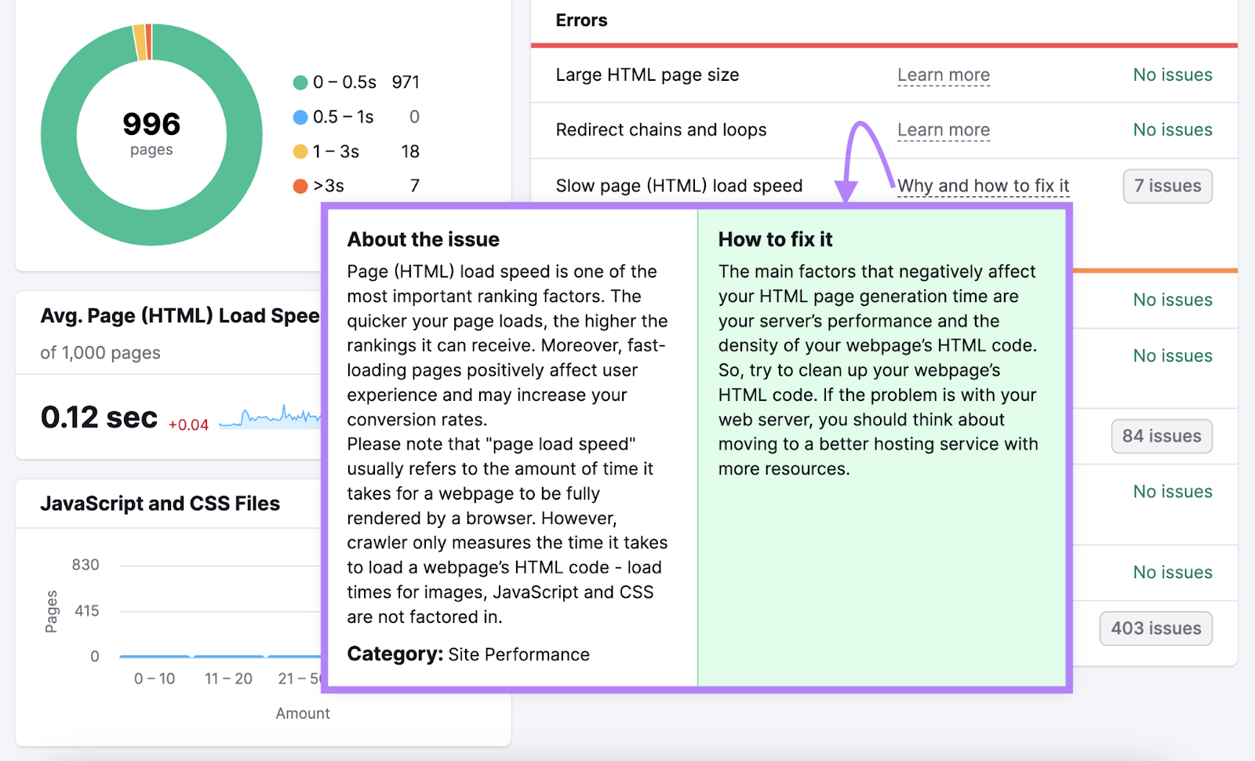The image size is (1255, 761).
Task: Click the JavaScript and CSS Files heading
Action: tap(160, 504)
